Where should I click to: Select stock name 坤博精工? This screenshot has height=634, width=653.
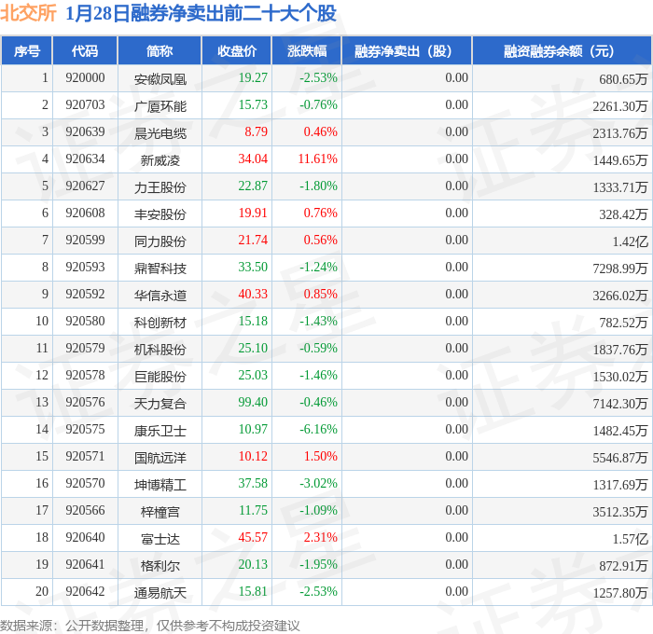click(160, 485)
